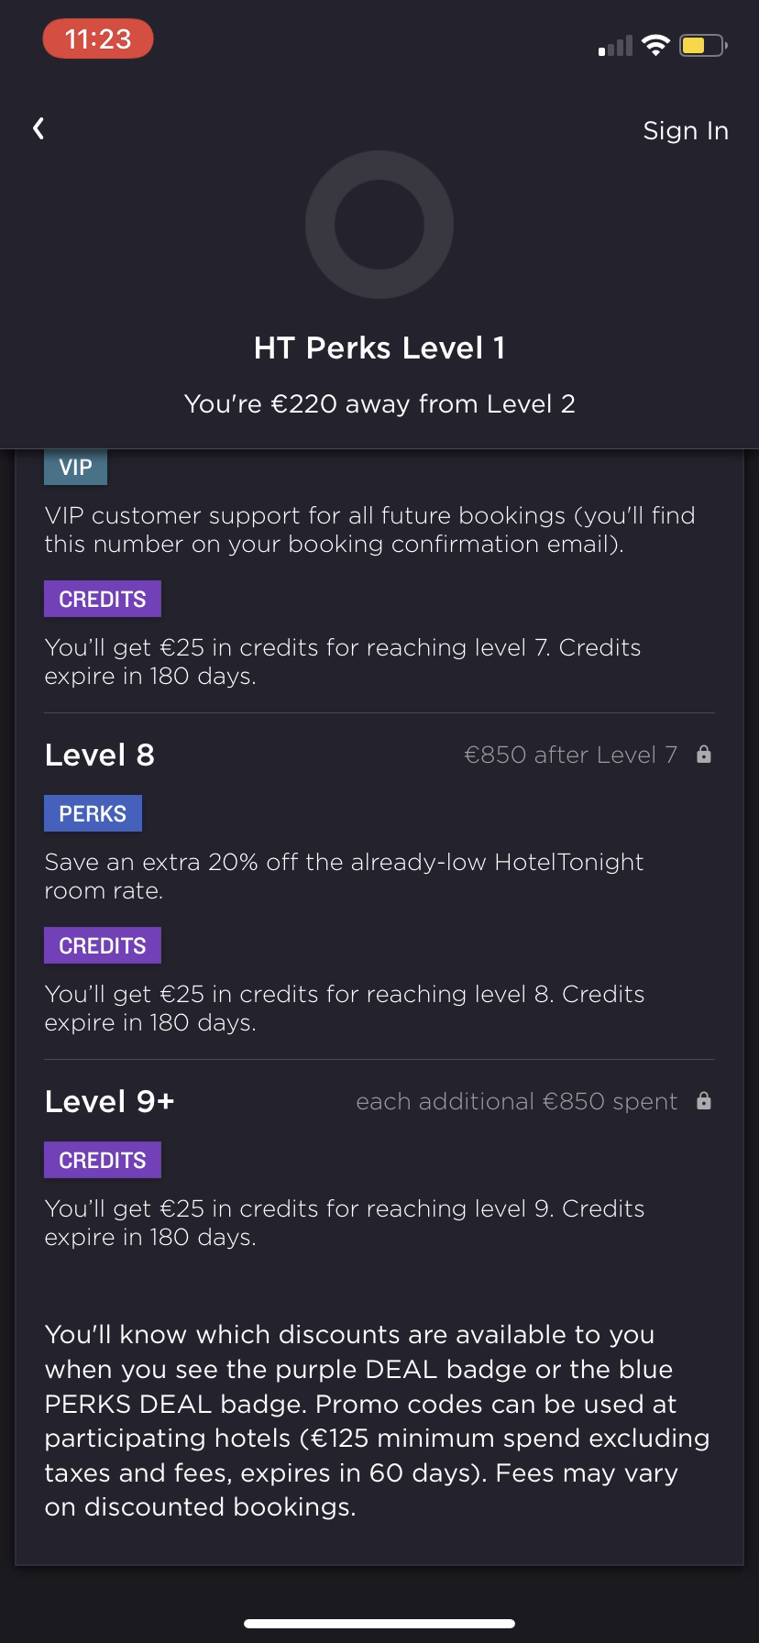The image size is (759, 1643).
Task: Tap the back chevron arrow
Action: coord(38,128)
